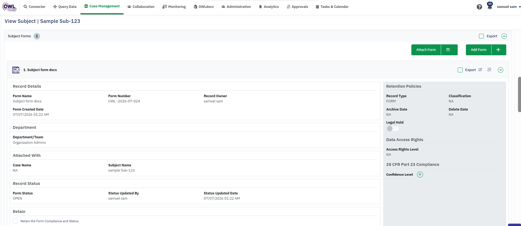Click the Record Type FORM value
The image size is (521, 226).
(x=391, y=101)
